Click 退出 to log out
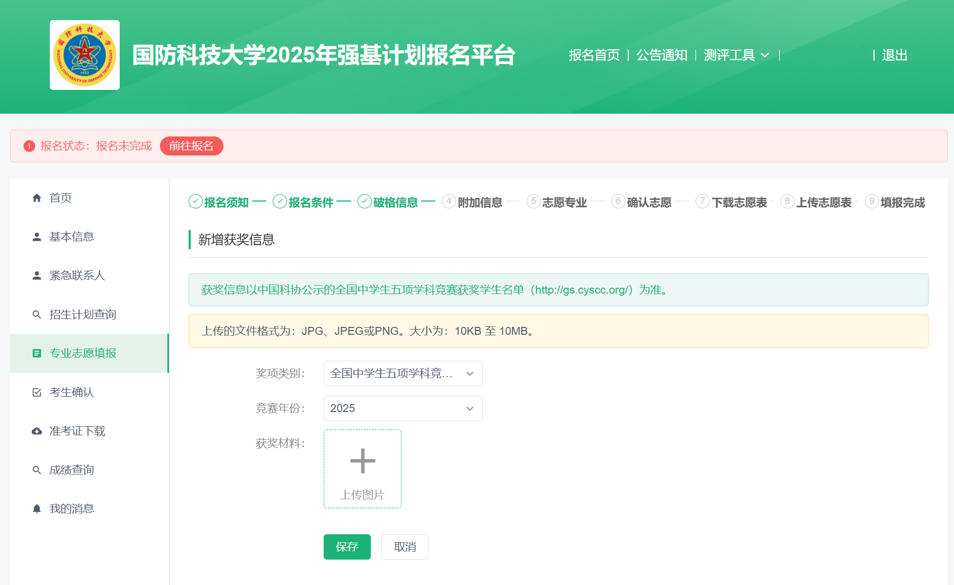Screen dimensions: 954x585 [x=895, y=55]
